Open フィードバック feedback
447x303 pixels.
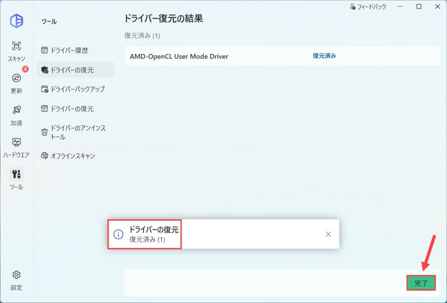coord(368,7)
